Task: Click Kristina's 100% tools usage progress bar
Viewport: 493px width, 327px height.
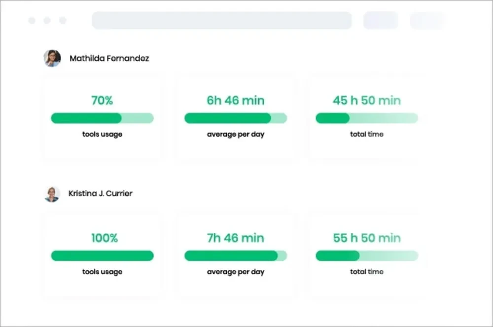Action: (x=102, y=256)
